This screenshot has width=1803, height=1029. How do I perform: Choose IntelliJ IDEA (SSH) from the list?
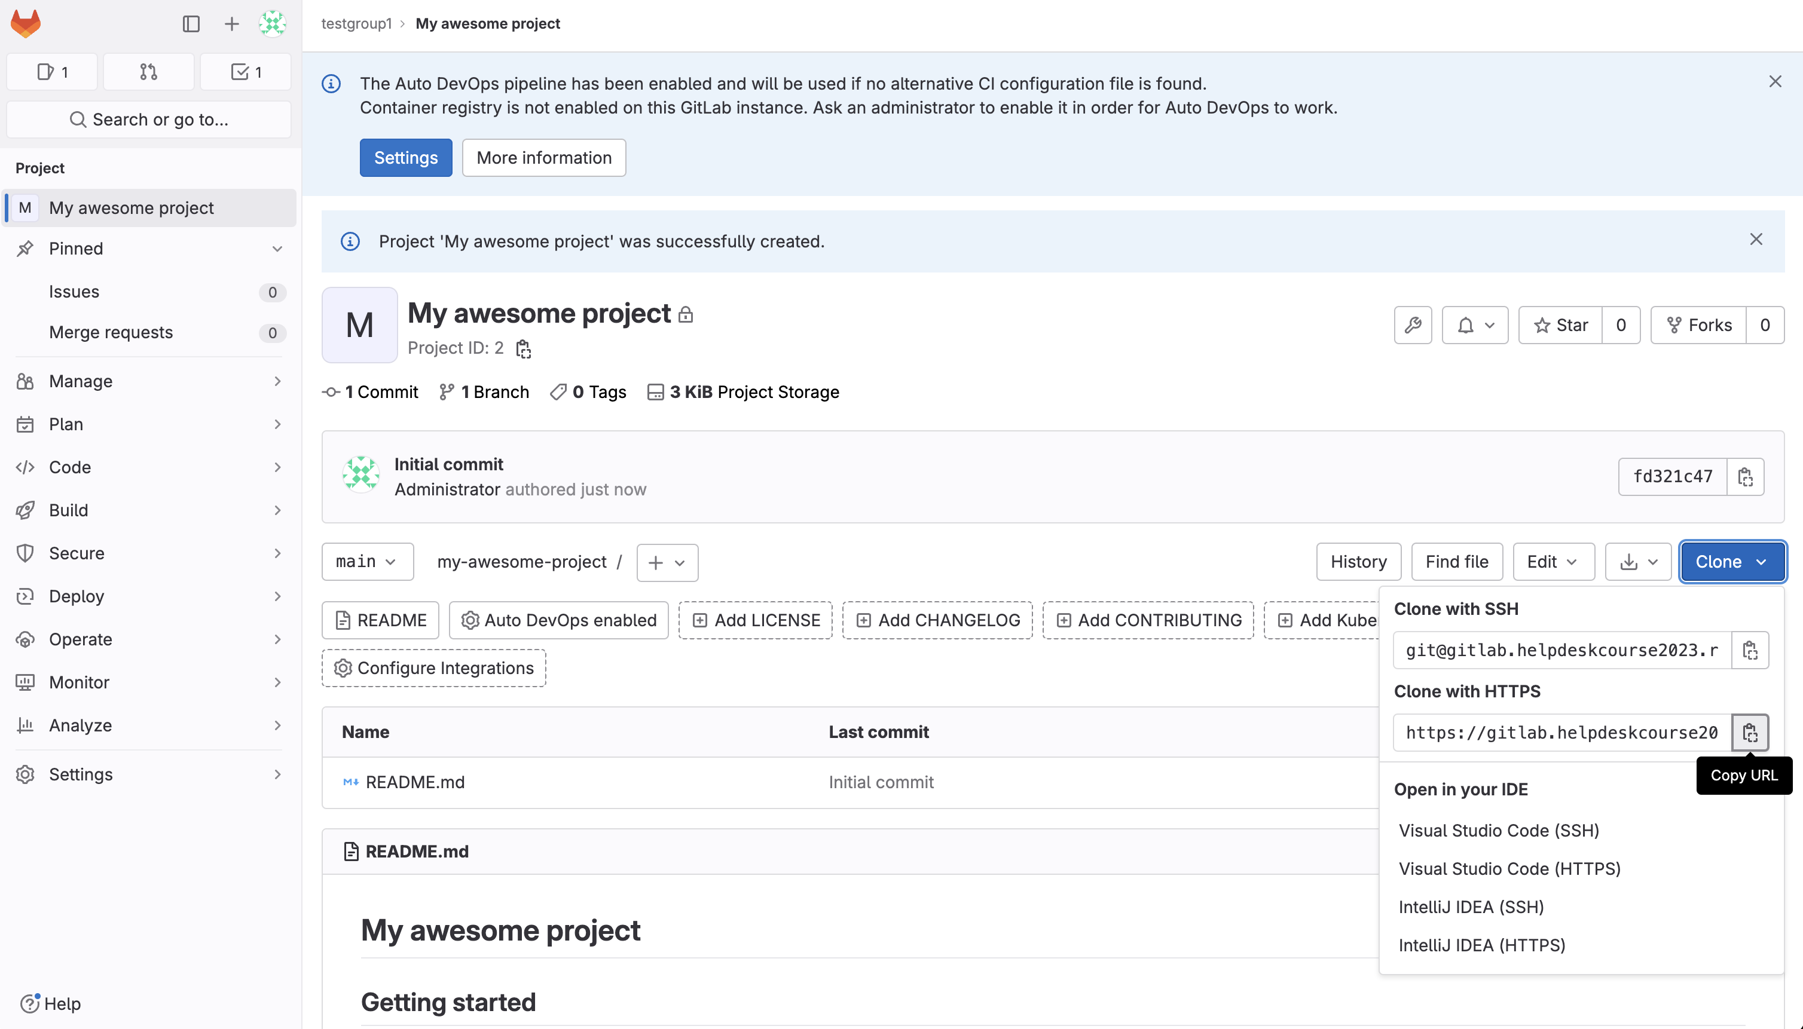(1471, 906)
